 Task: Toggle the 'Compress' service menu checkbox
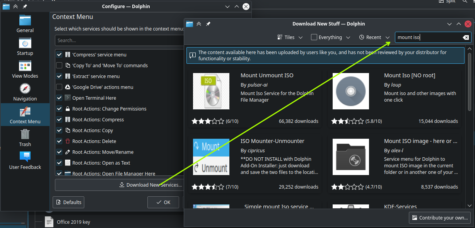[59, 55]
